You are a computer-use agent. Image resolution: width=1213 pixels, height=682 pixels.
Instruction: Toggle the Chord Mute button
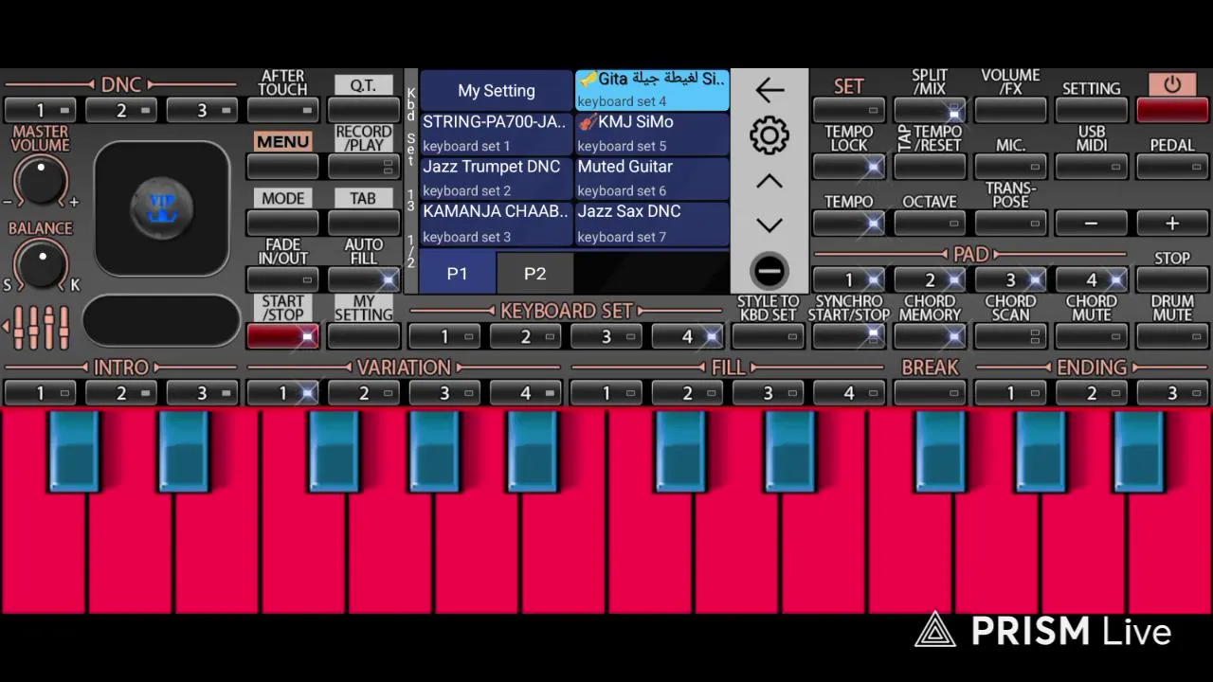pos(1091,335)
